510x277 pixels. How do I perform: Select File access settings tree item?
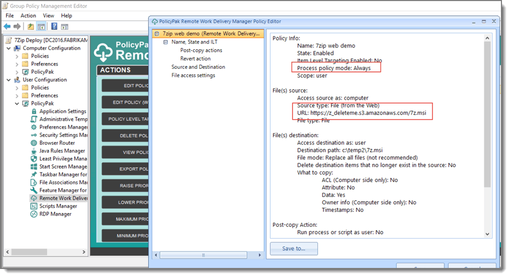click(x=194, y=75)
